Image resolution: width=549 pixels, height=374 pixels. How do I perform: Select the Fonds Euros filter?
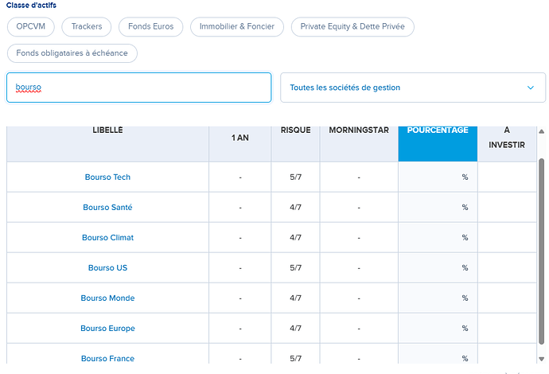(x=150, y=26)
